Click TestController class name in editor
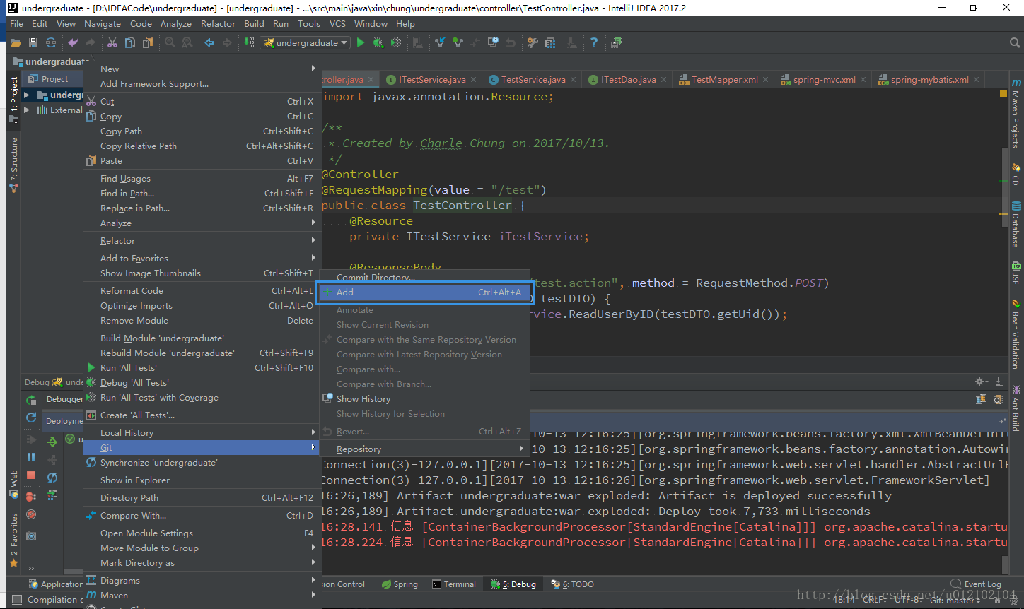 point(462,206)
